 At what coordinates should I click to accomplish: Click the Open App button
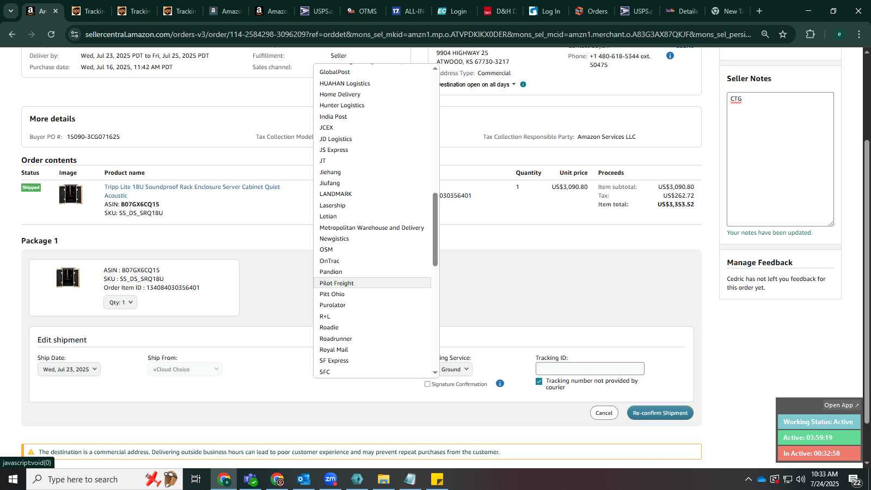(x=841, y=405)
